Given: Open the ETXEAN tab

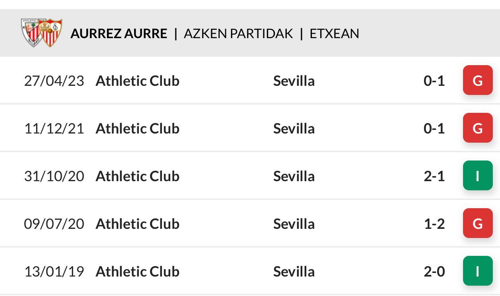Looking at the screenshot, I should click(334, 33).
